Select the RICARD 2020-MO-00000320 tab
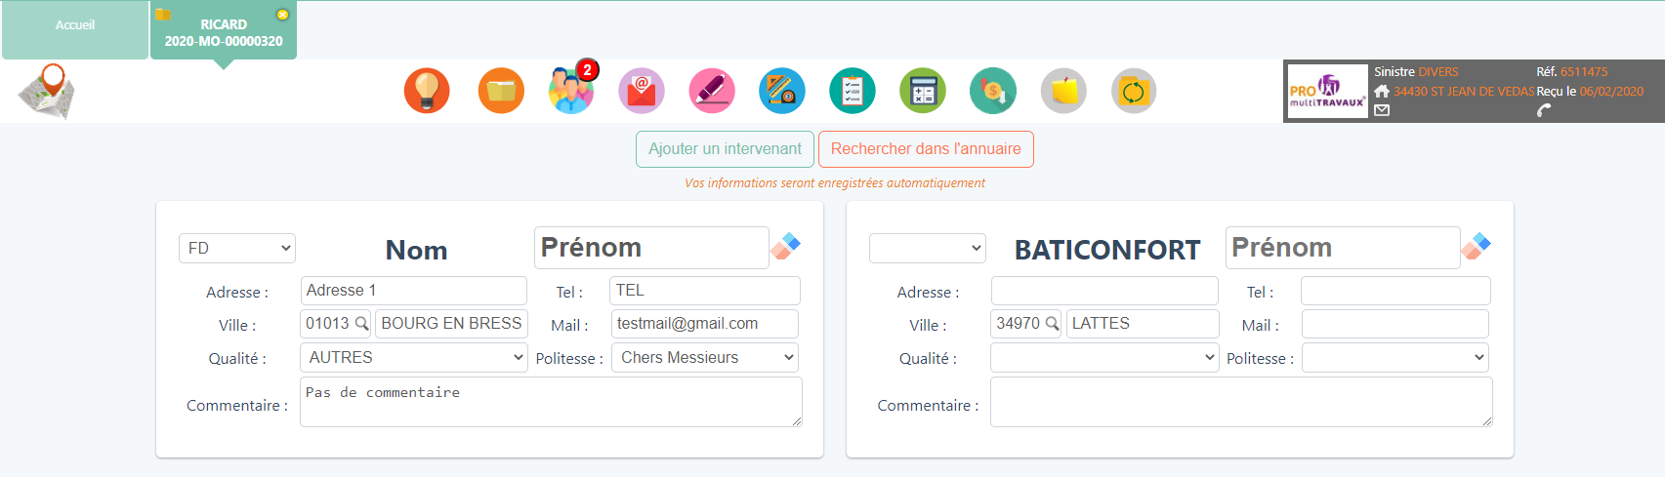The image size is (1665, 477). tap(224, 32)
